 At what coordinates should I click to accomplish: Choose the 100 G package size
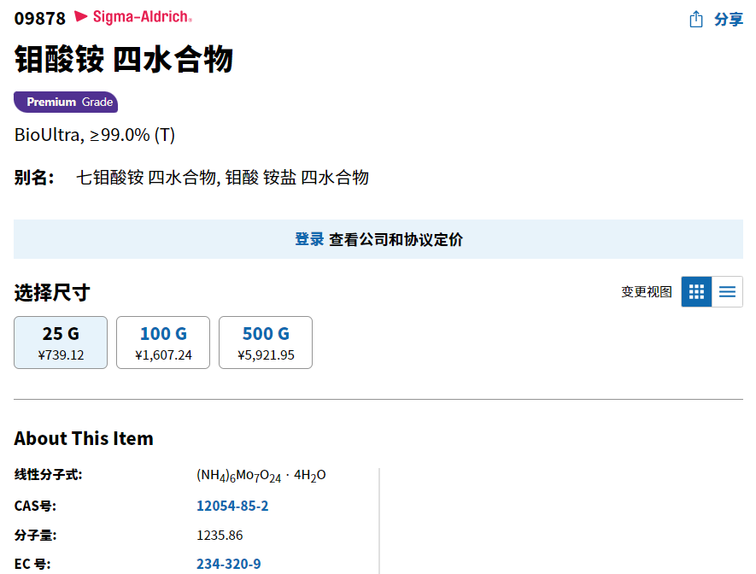[x=163, y=343]
